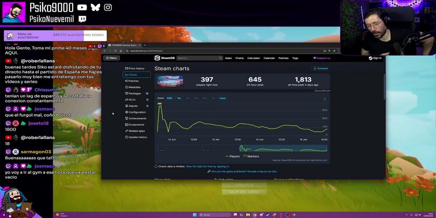Close the STARSEEKER browser tab
This screenshot has height=218, width=436.
point(140,45)
